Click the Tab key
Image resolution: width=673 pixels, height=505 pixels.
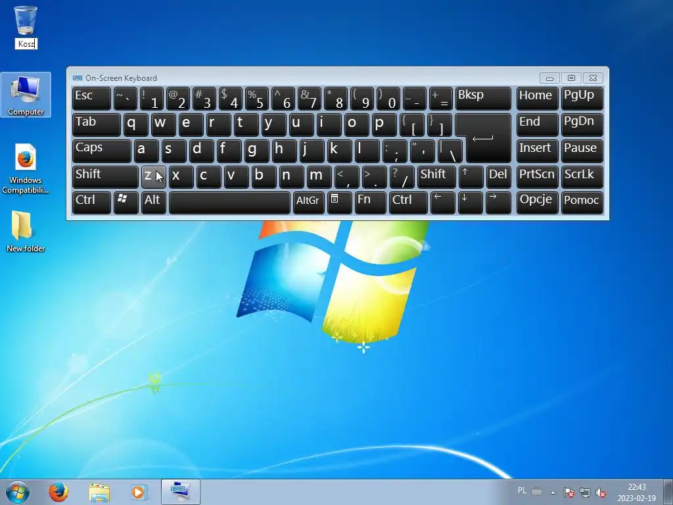[97, 125]
